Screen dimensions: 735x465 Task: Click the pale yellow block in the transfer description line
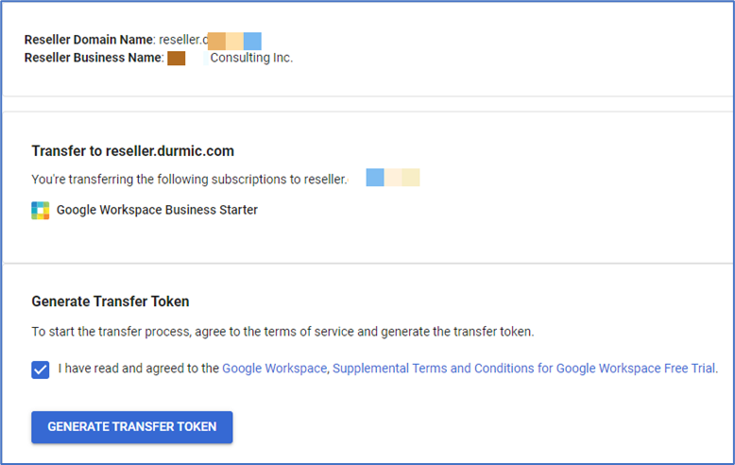tap(411, 178)
